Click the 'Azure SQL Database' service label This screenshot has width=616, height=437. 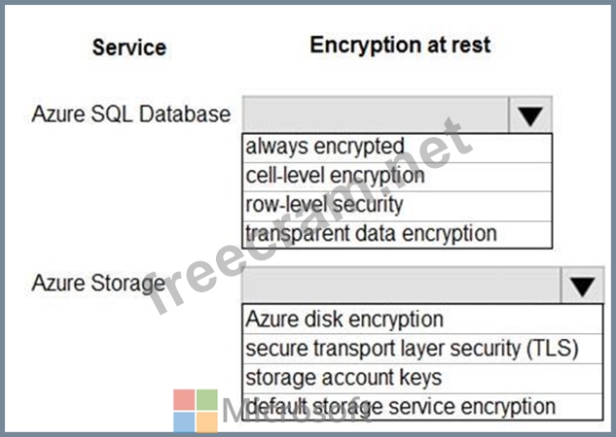tap(131, 114)
